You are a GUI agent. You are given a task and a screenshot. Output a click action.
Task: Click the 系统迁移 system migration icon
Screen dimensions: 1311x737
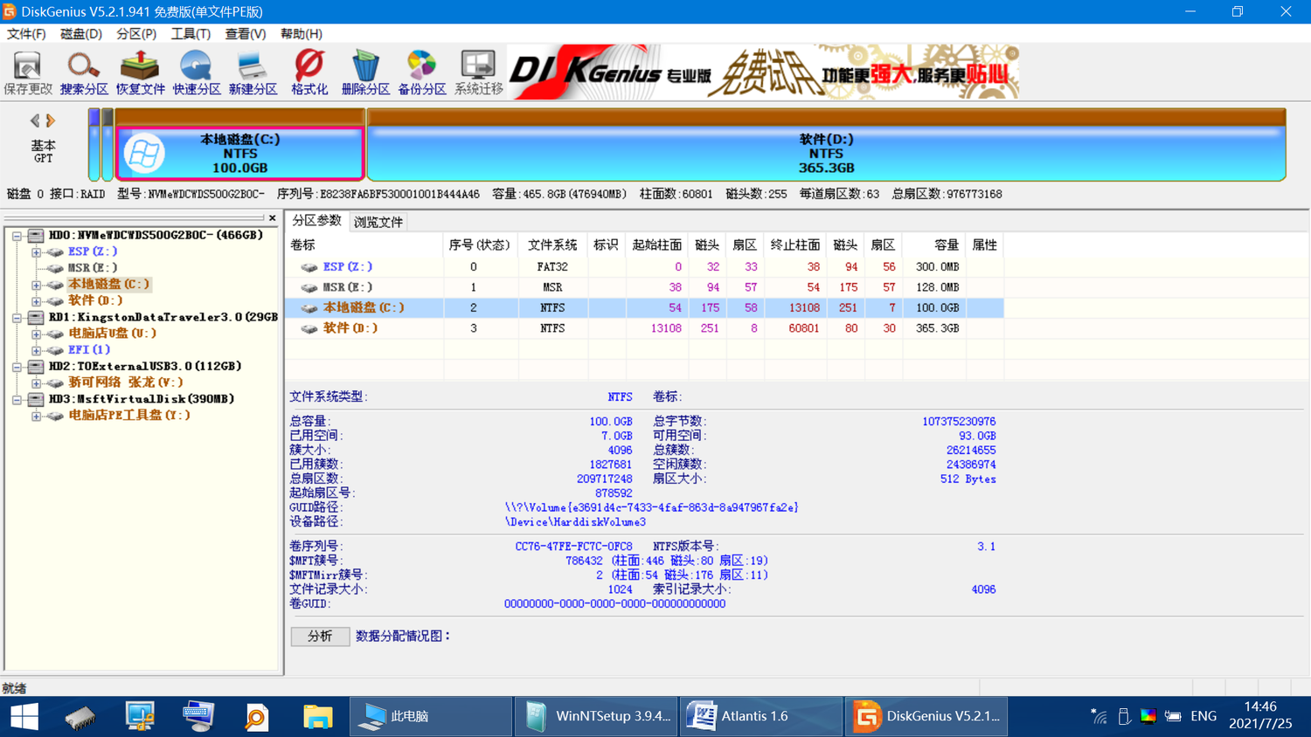tap(478, 72)
